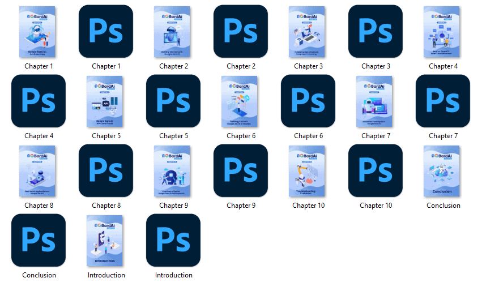Pick the Chapter 8 book cover image thumbnail
Image resolution: width=482 pixels, height=295 pixels.
(x=37, y=171)
